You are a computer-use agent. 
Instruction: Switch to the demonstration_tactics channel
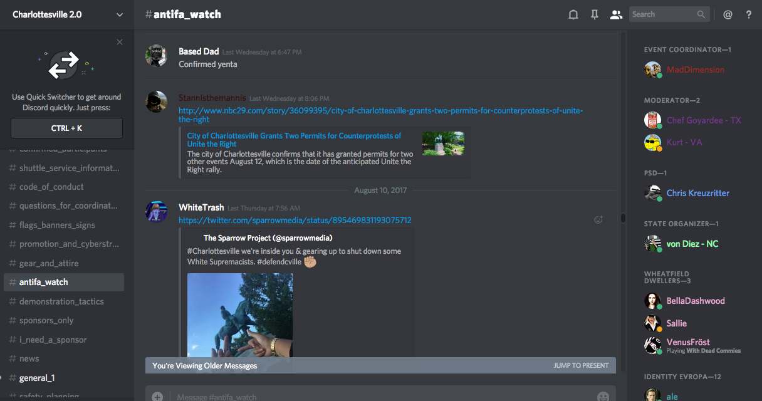click(61, 301)
